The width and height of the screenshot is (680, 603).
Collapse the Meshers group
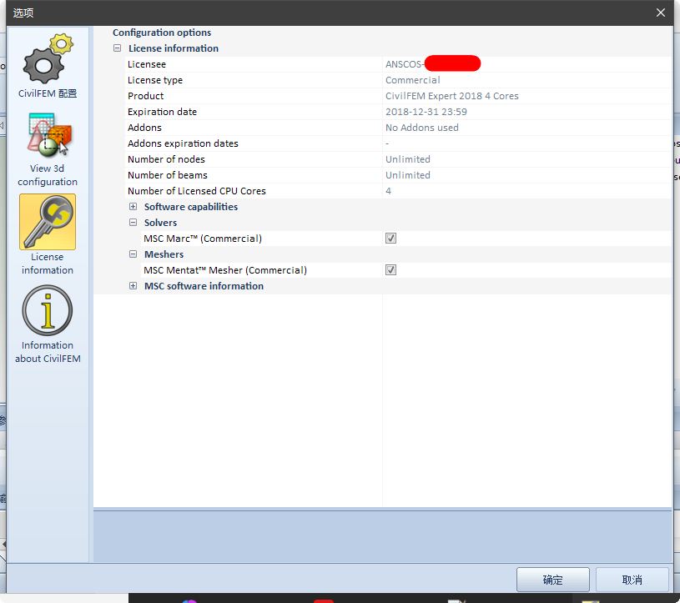(x=133, y=254)
